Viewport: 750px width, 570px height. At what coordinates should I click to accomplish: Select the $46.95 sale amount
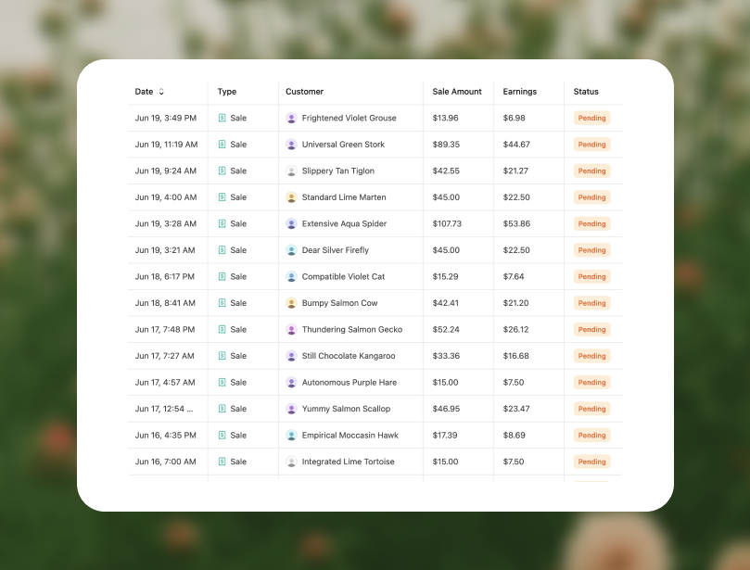coord(446,409)
